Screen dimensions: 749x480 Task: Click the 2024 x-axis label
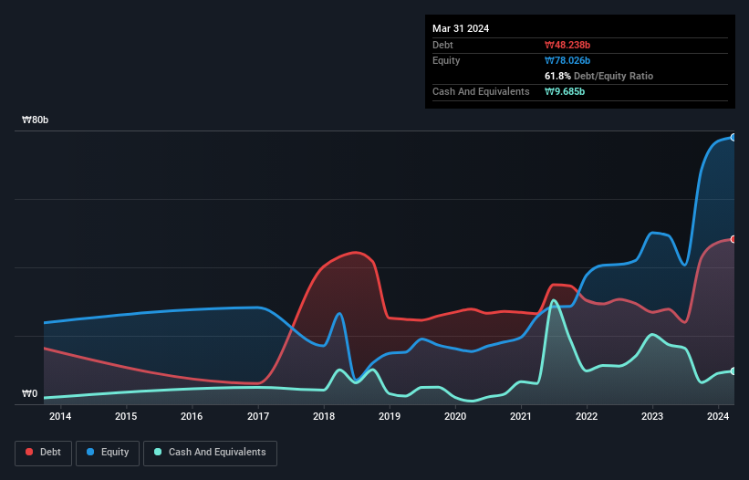718,416
